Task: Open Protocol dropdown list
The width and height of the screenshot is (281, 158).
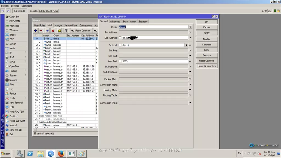Action: point(186,45)
